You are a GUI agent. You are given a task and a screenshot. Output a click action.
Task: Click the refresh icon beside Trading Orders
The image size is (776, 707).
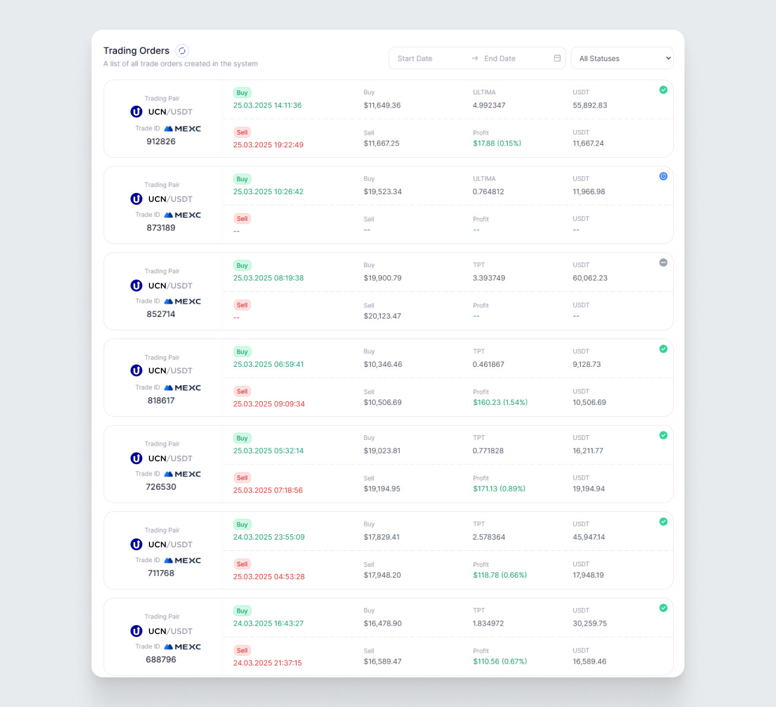[182, 51]
